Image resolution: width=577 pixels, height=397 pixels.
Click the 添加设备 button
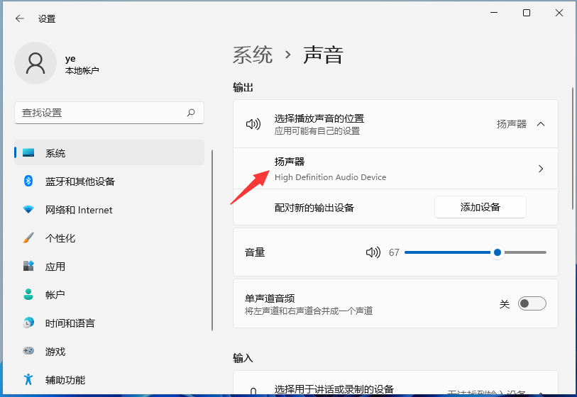point(480,207)
